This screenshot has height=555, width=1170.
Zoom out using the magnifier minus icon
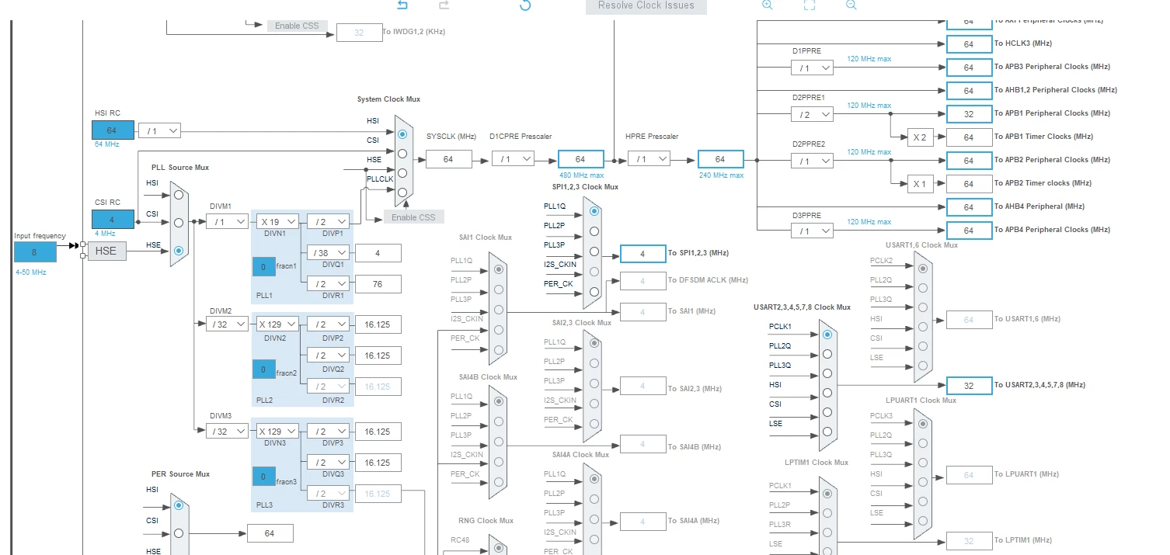click(851, 5)
